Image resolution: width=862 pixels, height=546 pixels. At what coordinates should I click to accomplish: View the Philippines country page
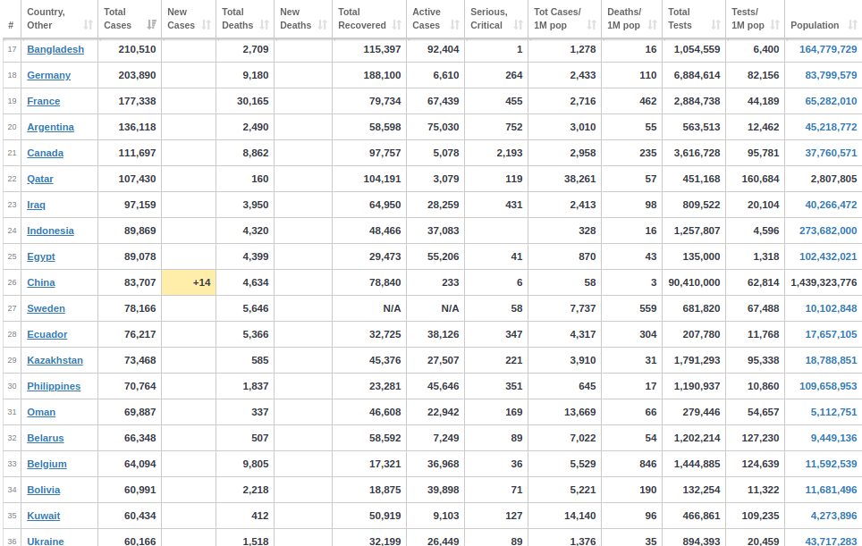tap(54, 386)
